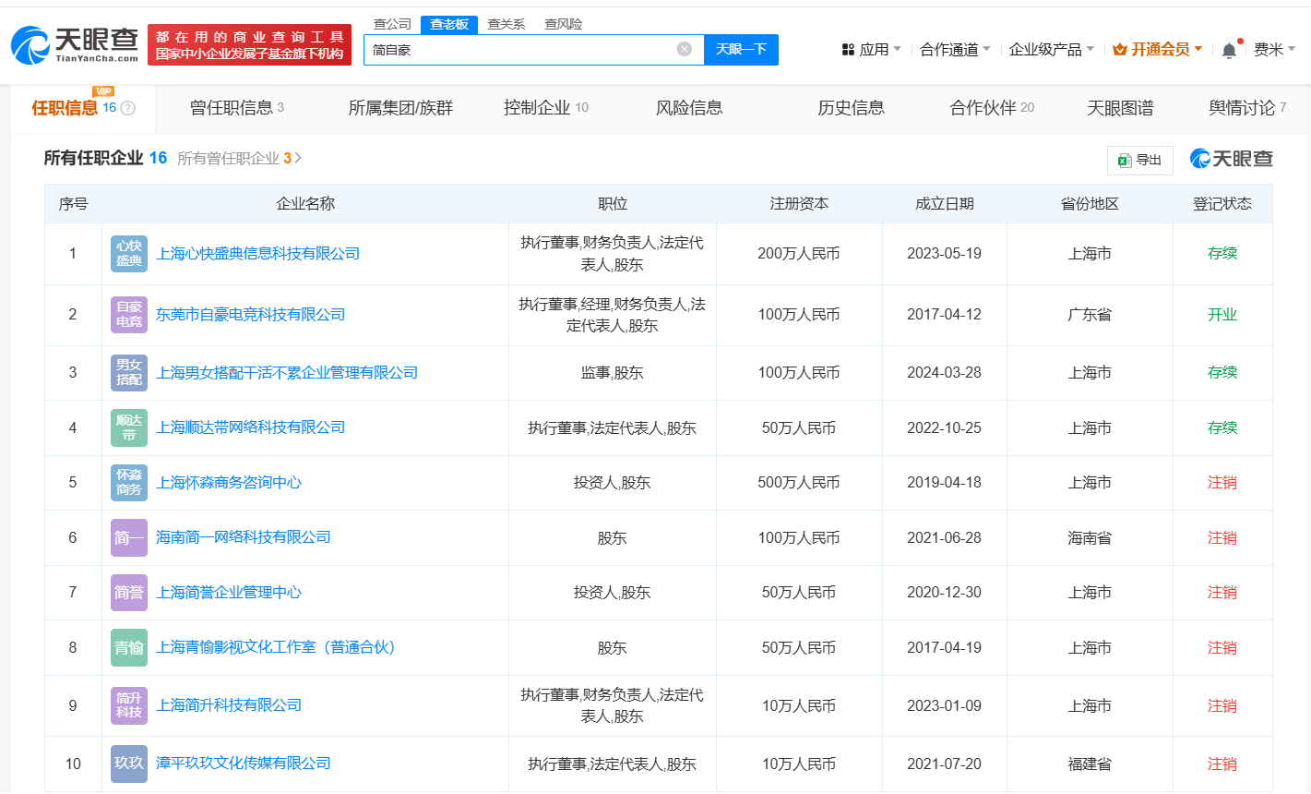Expand the 企业级产品 dropdown

pos(1051,49)
